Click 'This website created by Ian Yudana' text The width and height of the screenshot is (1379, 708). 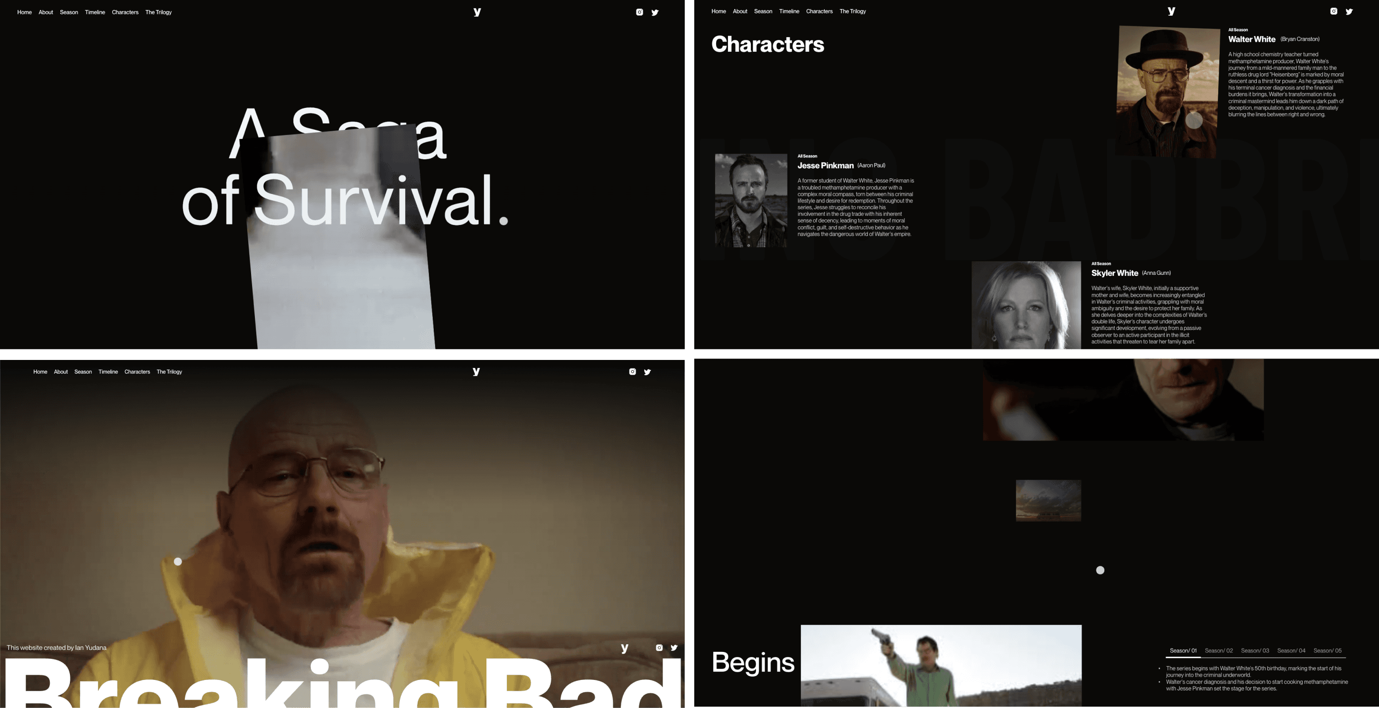pyautogui.click(x=57, y=648)
